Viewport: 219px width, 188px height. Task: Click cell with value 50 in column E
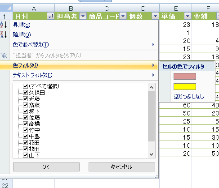[175, 113]
